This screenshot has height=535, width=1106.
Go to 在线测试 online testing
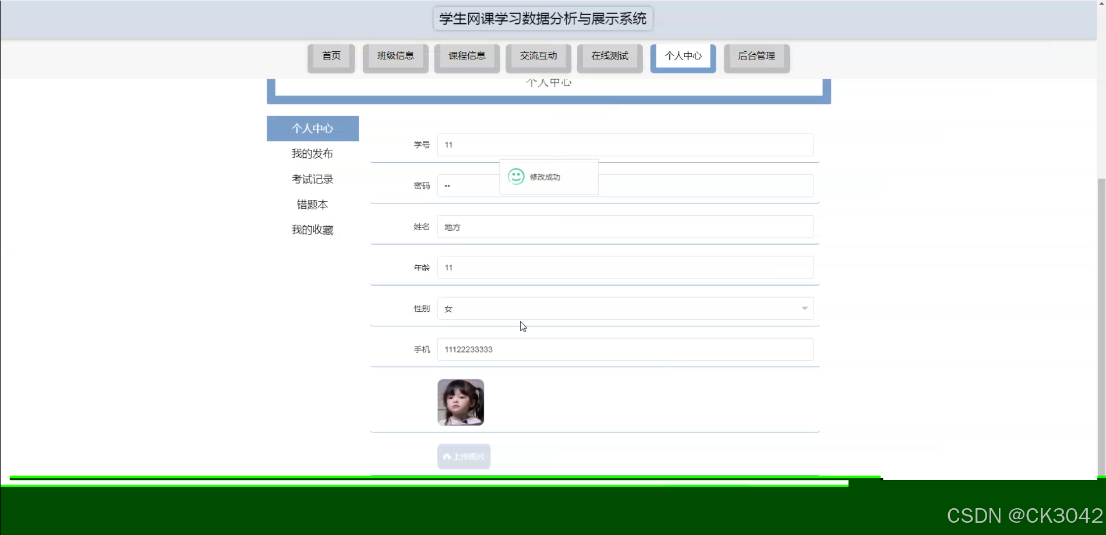[x=609, y=57]
